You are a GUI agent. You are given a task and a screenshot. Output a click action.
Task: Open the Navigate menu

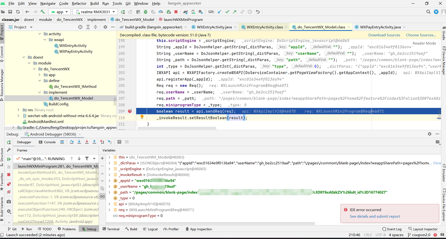pyautogui.click(x=48, y=3)
